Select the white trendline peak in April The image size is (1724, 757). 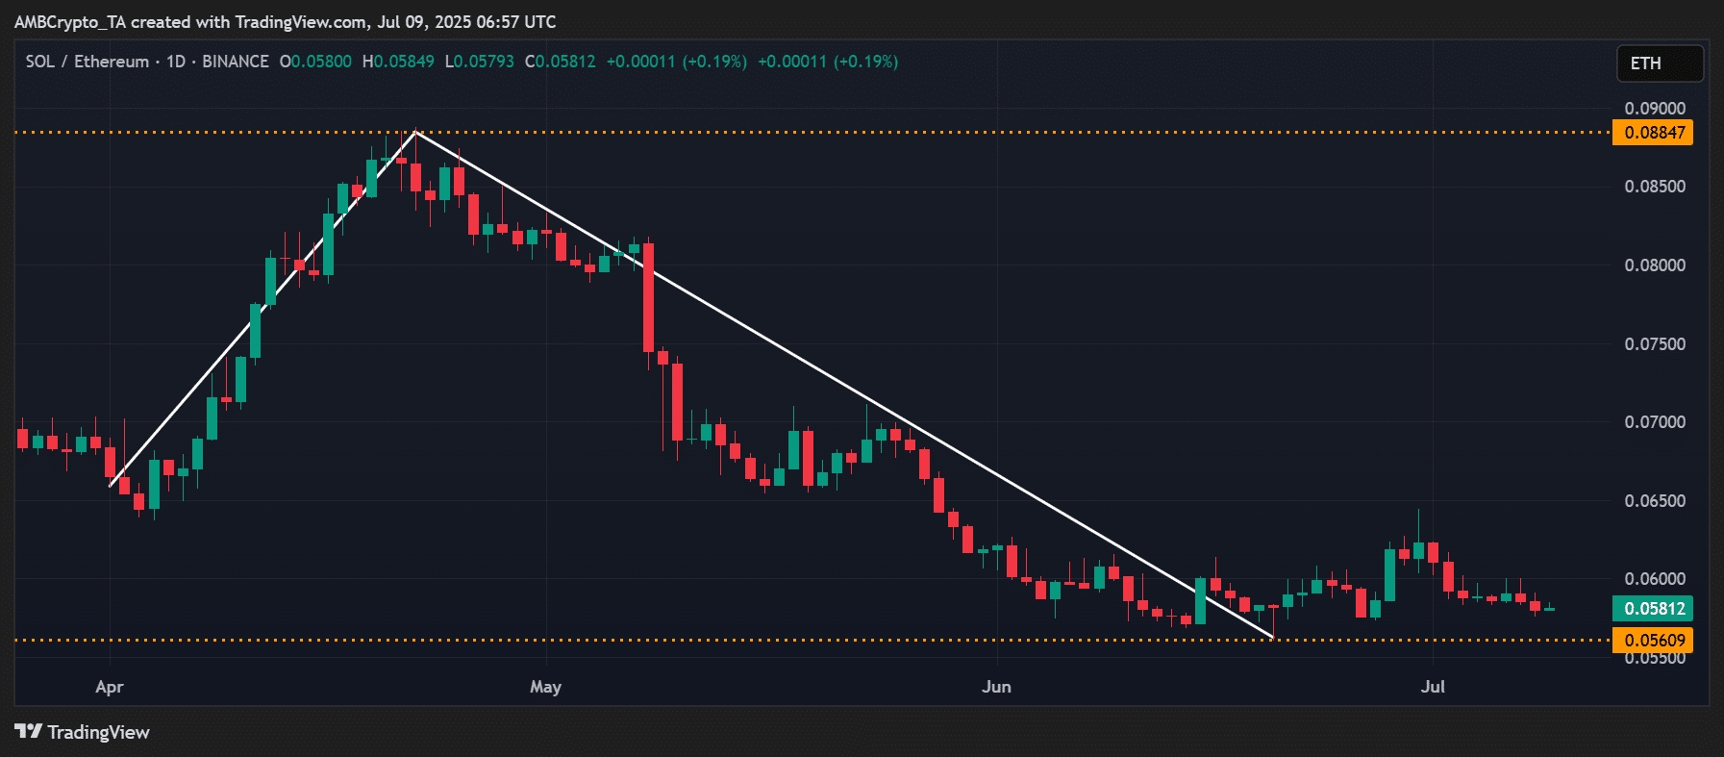point(415,132)
